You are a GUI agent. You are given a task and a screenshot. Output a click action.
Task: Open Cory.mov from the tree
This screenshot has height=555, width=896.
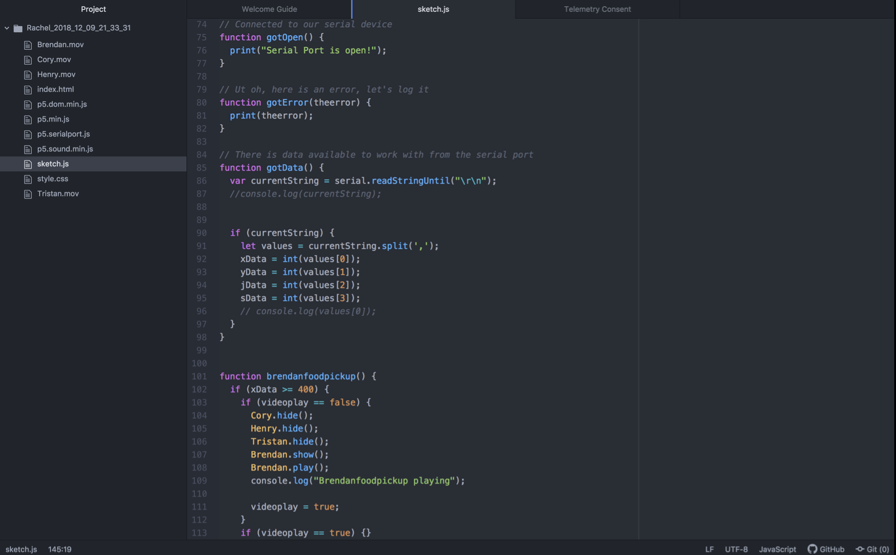(54, 59)
